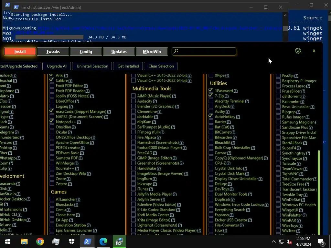Screen dimensions: 331x248
Task: Click the (?) help beside WinRAR
Action: click(298, 220)
